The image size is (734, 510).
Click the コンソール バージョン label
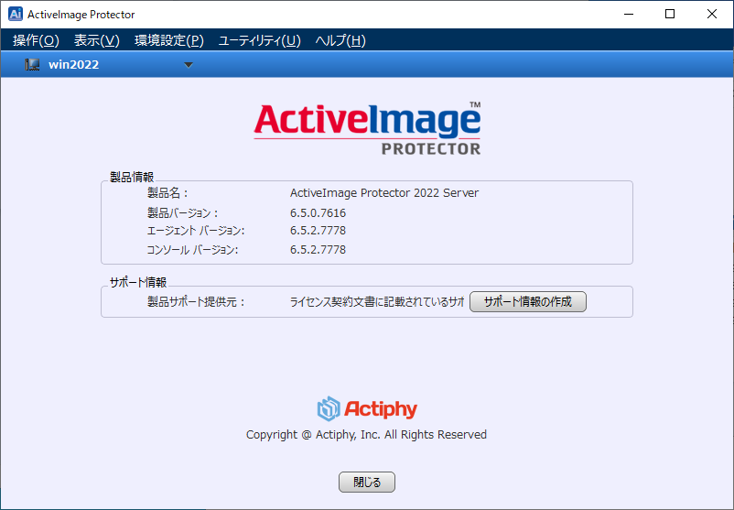[192, 250]
